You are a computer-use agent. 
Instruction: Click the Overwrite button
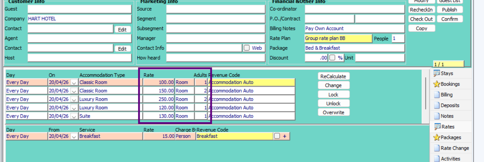(333, 113)
